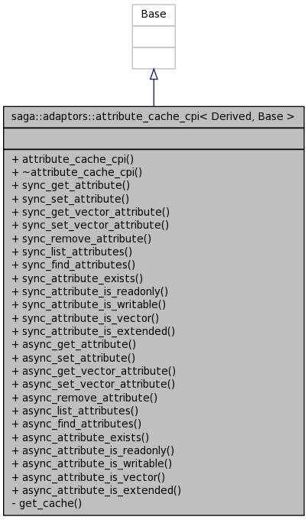This screenshot has height=520, width=308.
Task: Click async_attribute_is_extended() method
Action: pos(96,490)
